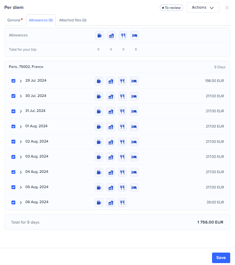Expand the 30 Jul. 2024 row
The height and width of the screenshot is (265, 235).
tap(21, 96)
